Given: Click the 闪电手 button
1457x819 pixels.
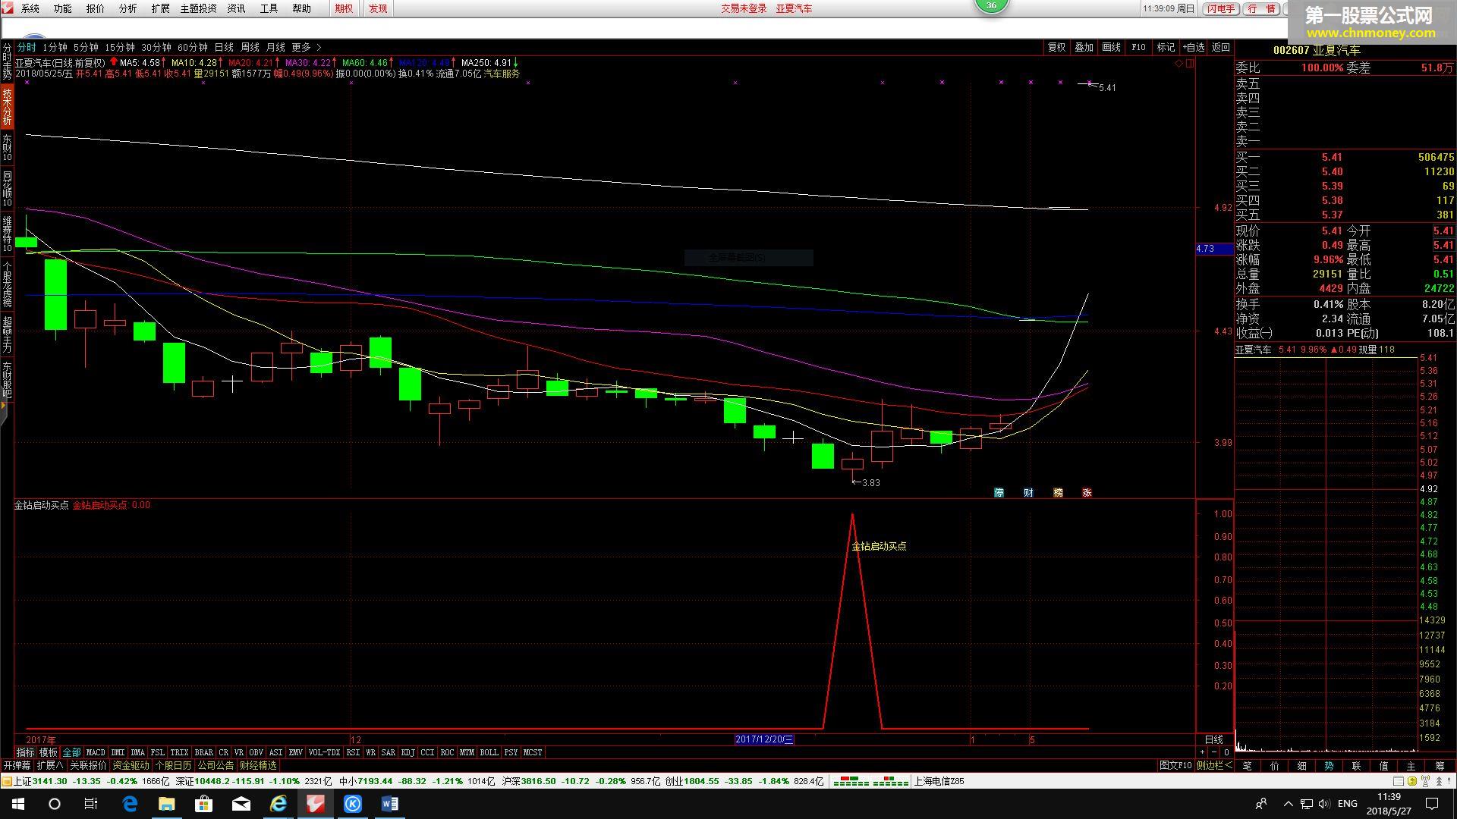Looking at the screenshot, I should [x=1221, y=8].
